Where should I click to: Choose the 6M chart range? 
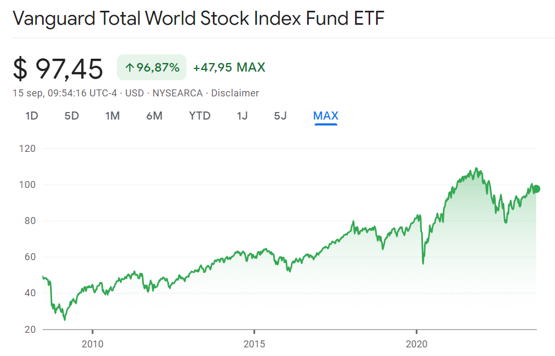[154, 116]
